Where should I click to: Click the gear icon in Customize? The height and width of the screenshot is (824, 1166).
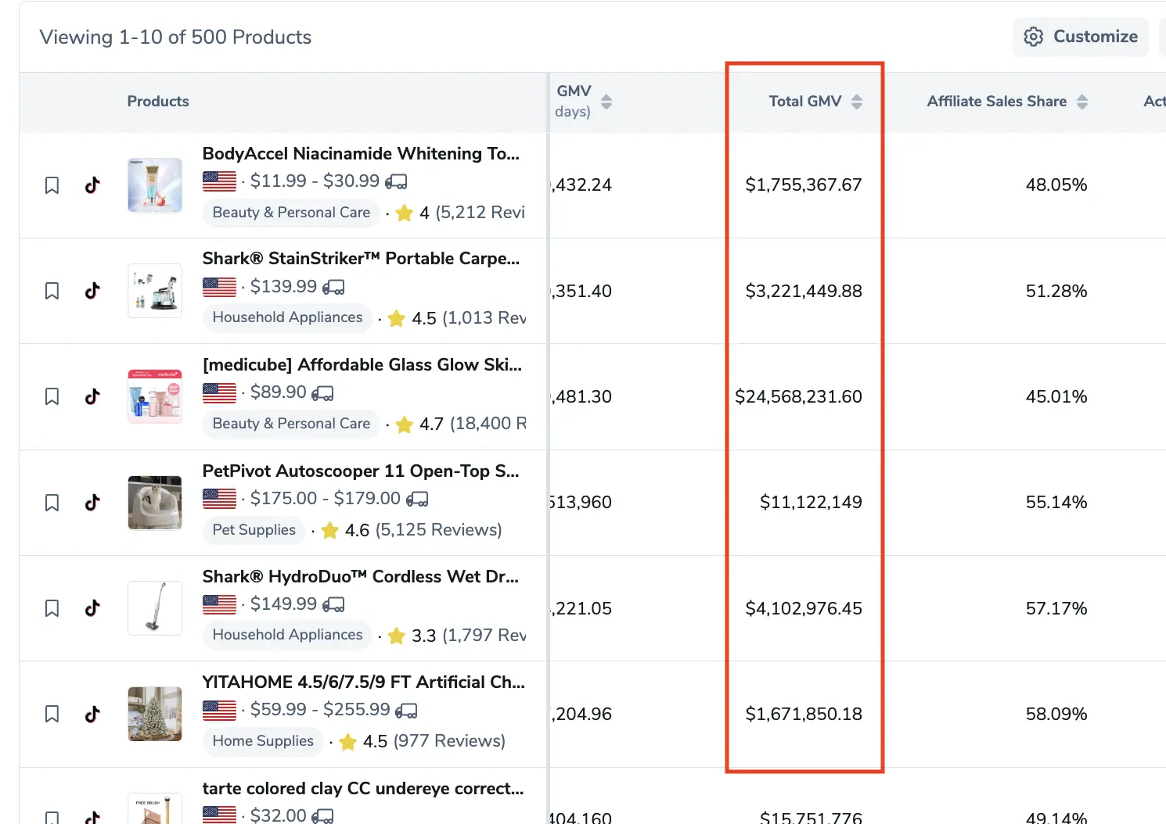(x=1033, y=37)
